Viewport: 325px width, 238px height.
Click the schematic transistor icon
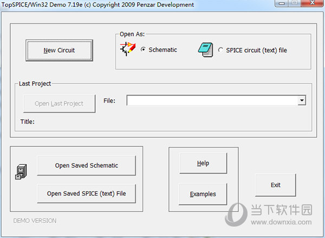coord(128,49)
